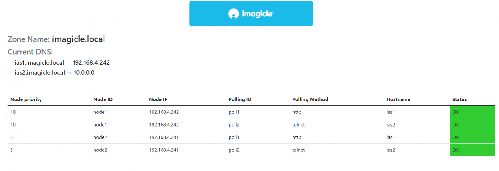
Task: Click the Polling Method column header
Action: pyautogui.click(x=310, y=99)
